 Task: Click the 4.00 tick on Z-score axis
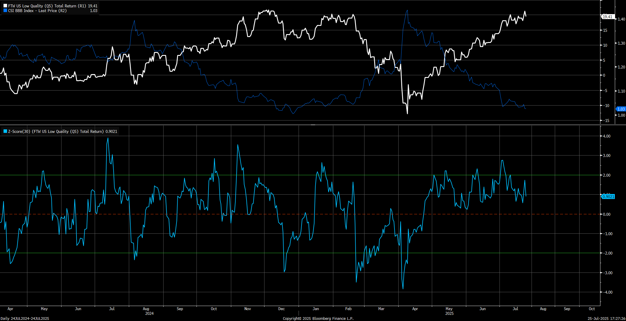(x=607, y=136)
